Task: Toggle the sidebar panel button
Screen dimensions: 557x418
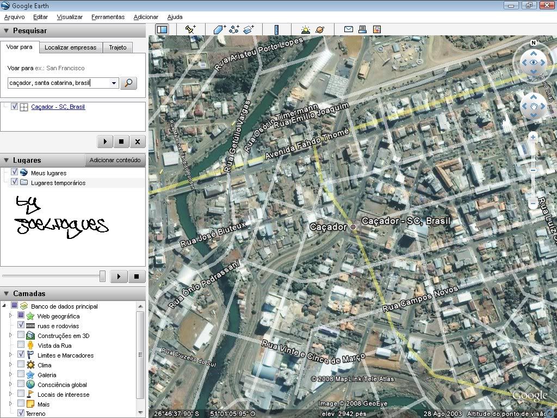Action: click(x=162, y=29)
